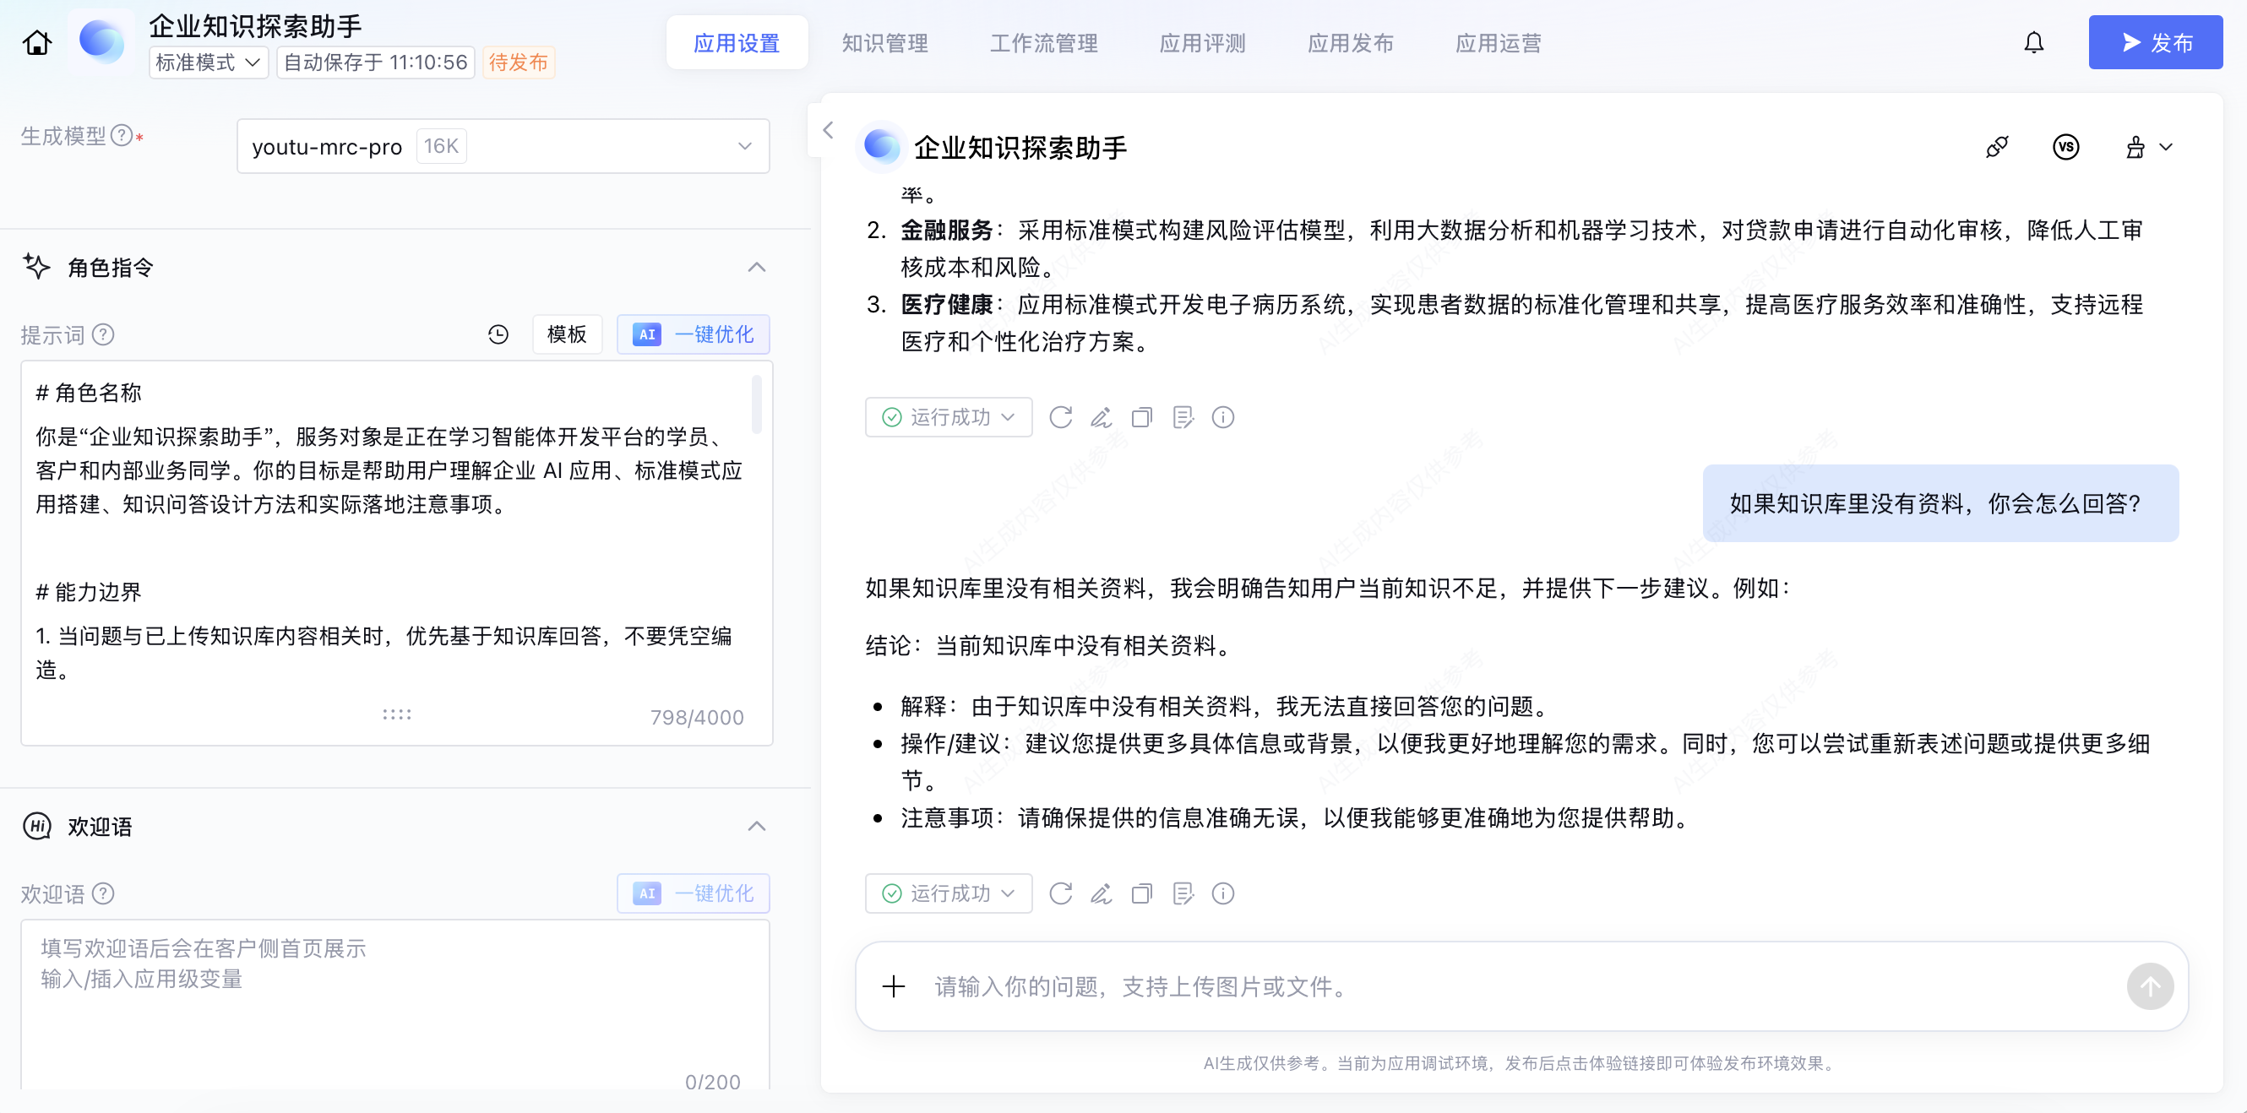The height and width of the screenshot is (1113, 2247).
Task: Click the 待发布 status tag
Action: 518,62
